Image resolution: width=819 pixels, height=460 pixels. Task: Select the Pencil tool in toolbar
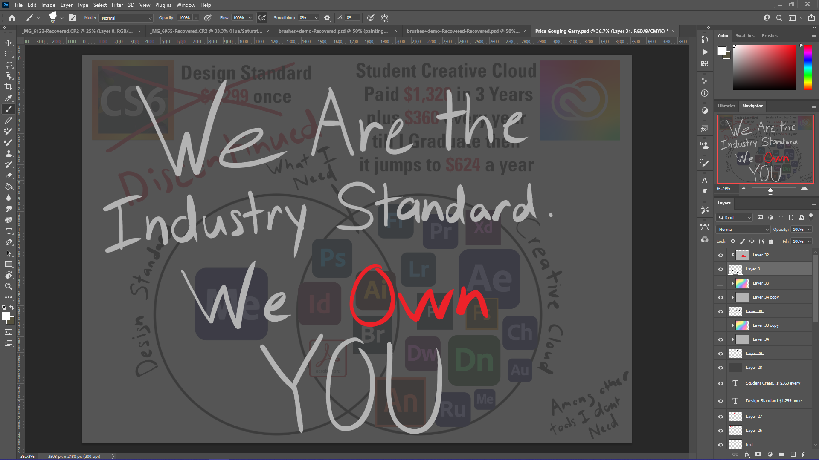(9, 120)
